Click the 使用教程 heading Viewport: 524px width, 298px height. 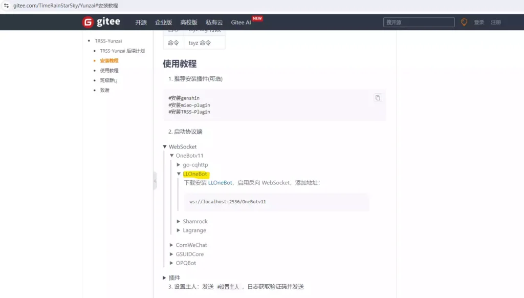point(180,63)
